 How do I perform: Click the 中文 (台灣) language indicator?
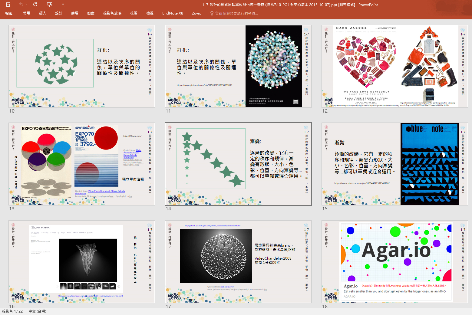tap(38, 311)
